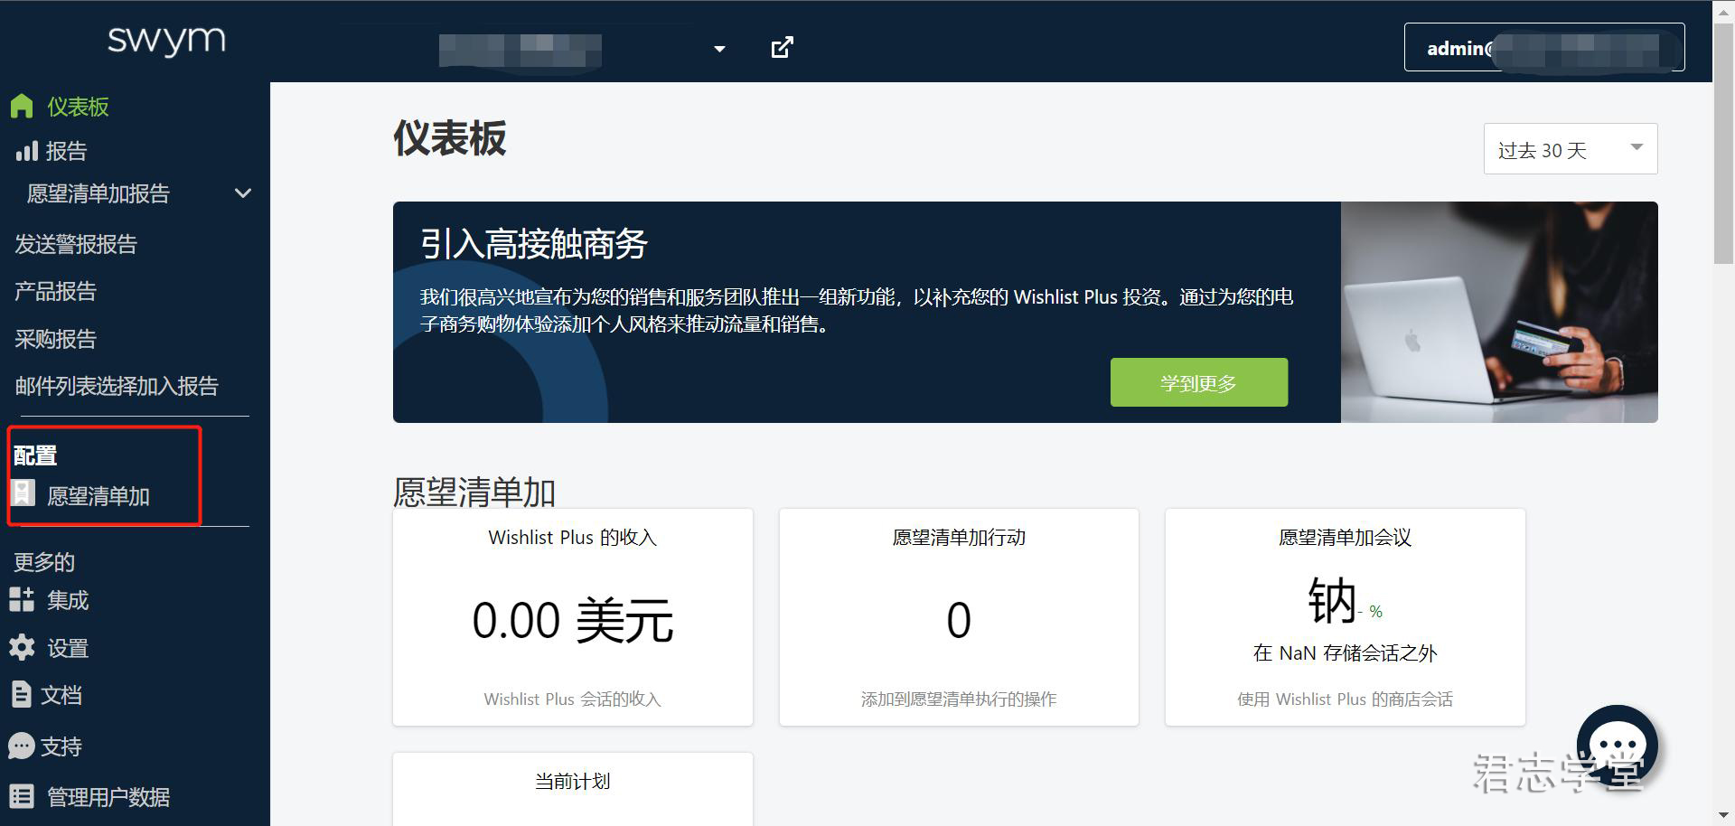
Task: Click the list icon beside 管理用户数据
Action: tap(22, 796)
